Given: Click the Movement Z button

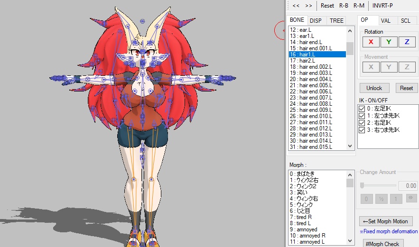Looking at the screenshot, I should click(407, 67).
